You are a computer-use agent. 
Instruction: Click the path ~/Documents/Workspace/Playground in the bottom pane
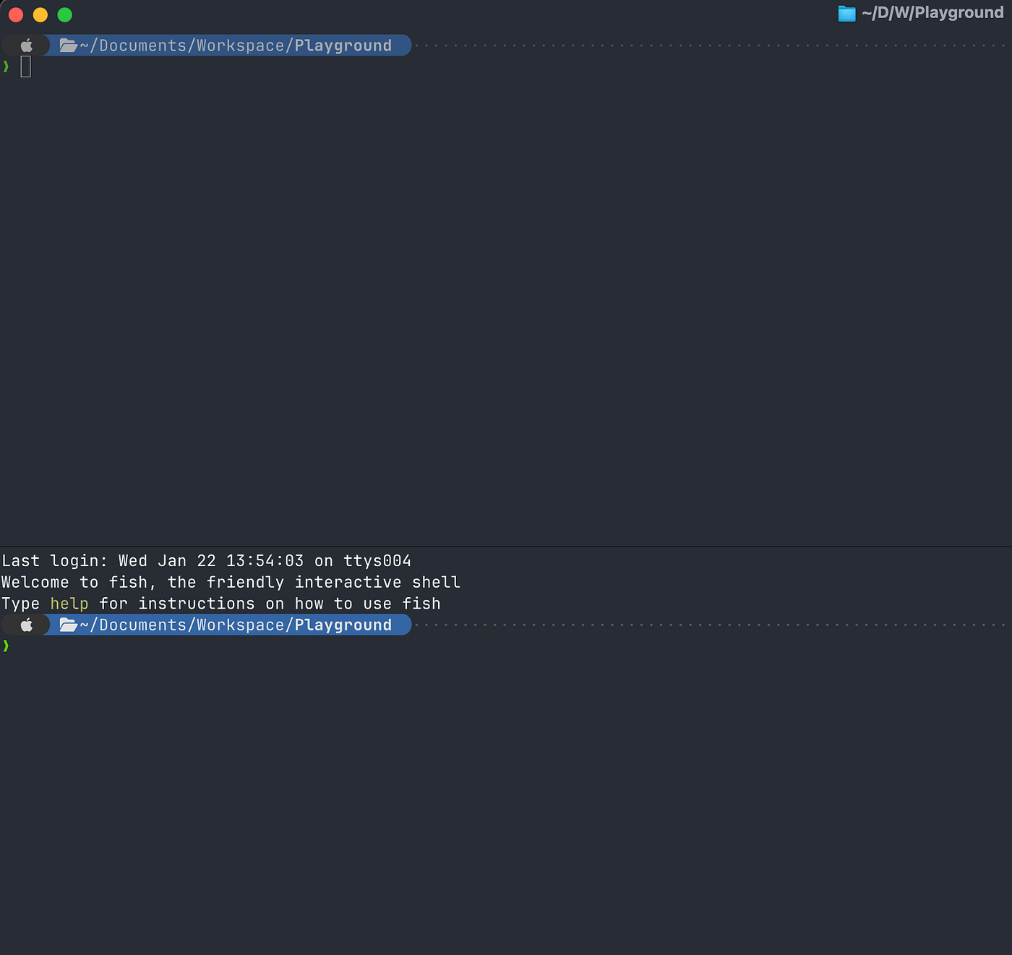point(236,625)
